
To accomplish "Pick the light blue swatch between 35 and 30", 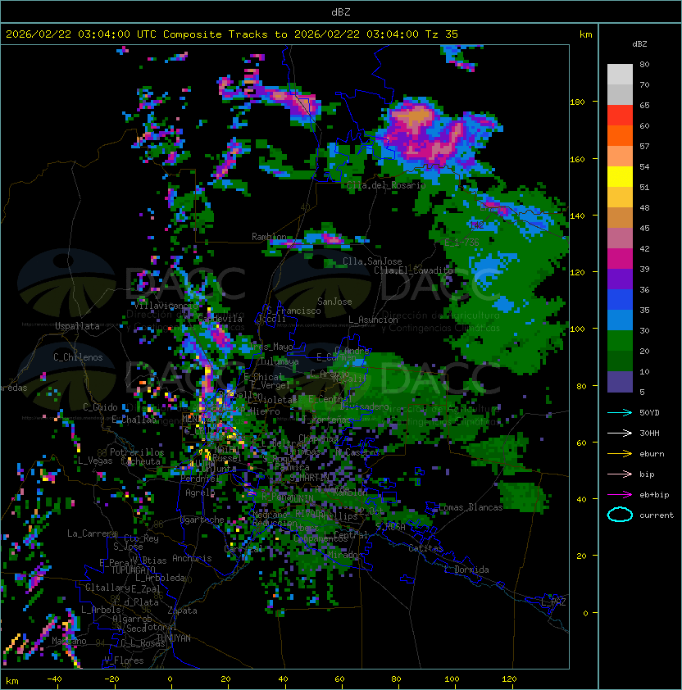I will pyautogui.click(x=620, y=320).
